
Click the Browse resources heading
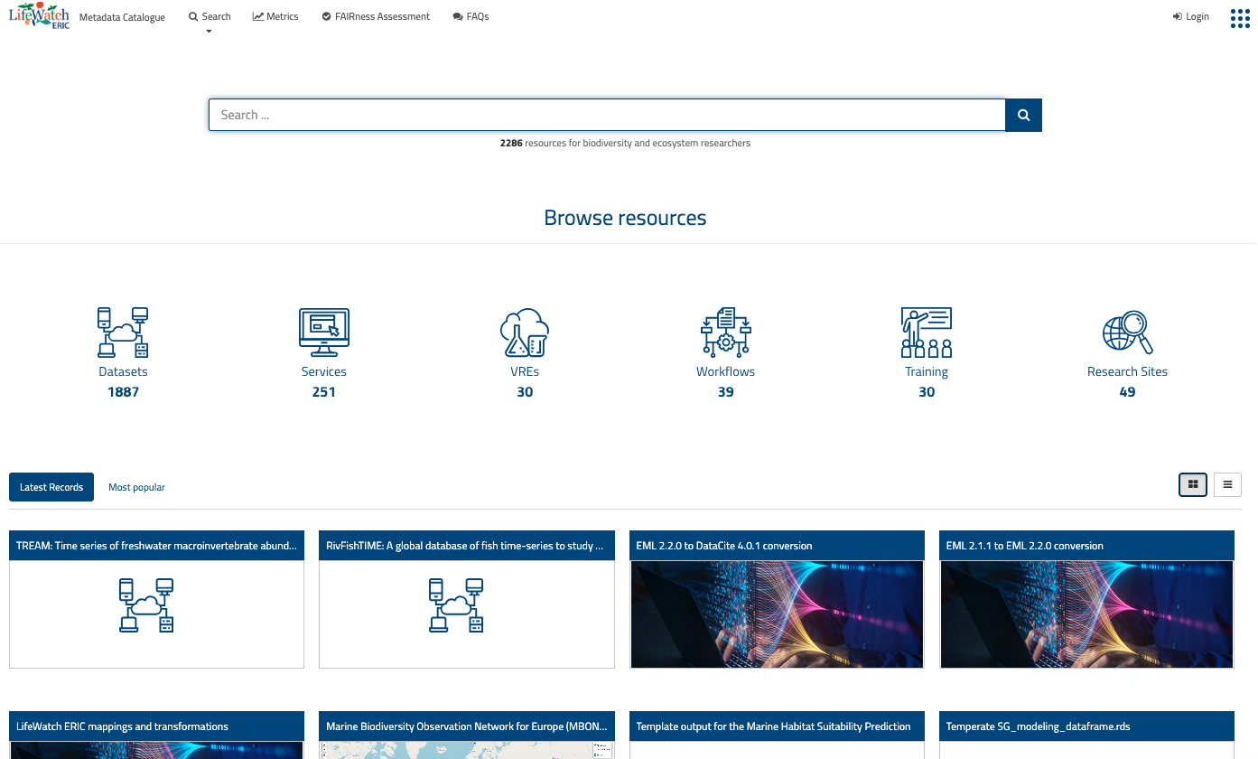click(x=625, y=218)
